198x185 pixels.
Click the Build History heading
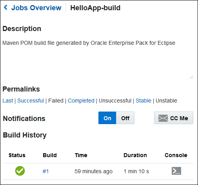[x=25, y=135]
